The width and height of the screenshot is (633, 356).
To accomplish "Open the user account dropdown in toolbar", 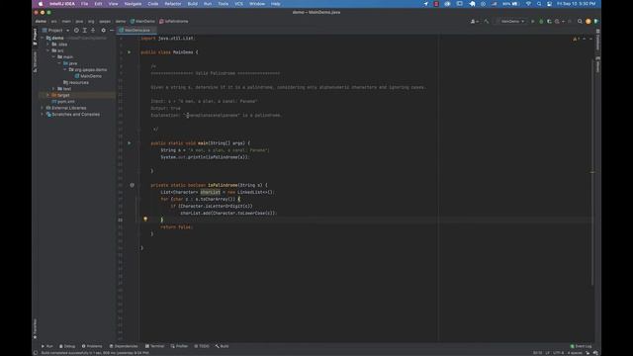I will pos(475,22).
